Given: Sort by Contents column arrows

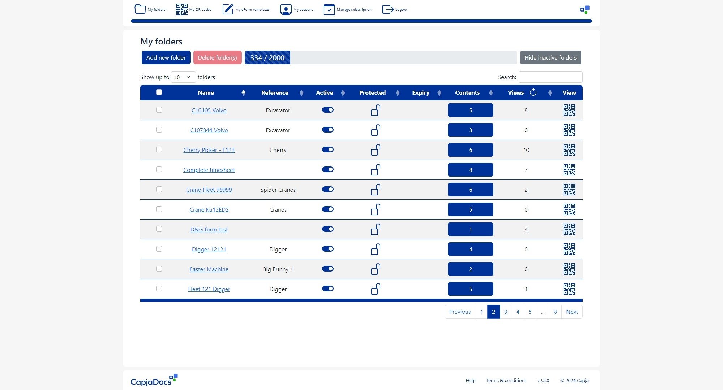Looking at the screenshot, I should tap(491, 93).
